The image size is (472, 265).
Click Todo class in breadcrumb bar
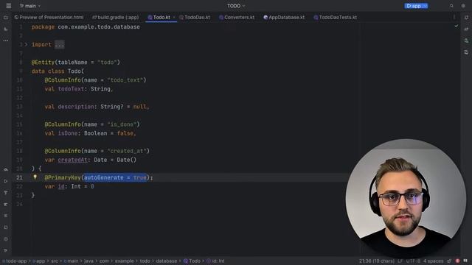pos(192,261)
